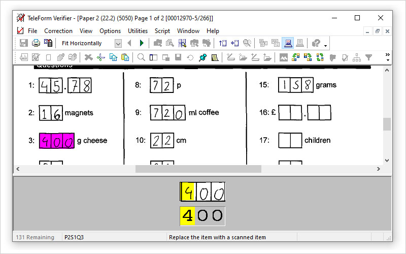Open the Utilities menu
Screen dimensions: 406x254
pyautogui.click(x=138, y=31)
